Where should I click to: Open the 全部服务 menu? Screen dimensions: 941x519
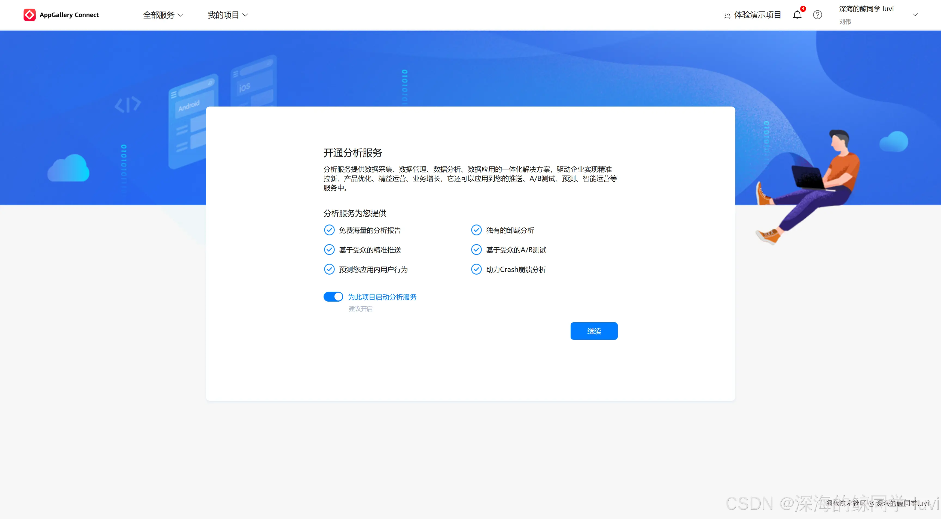click(159, 15)
